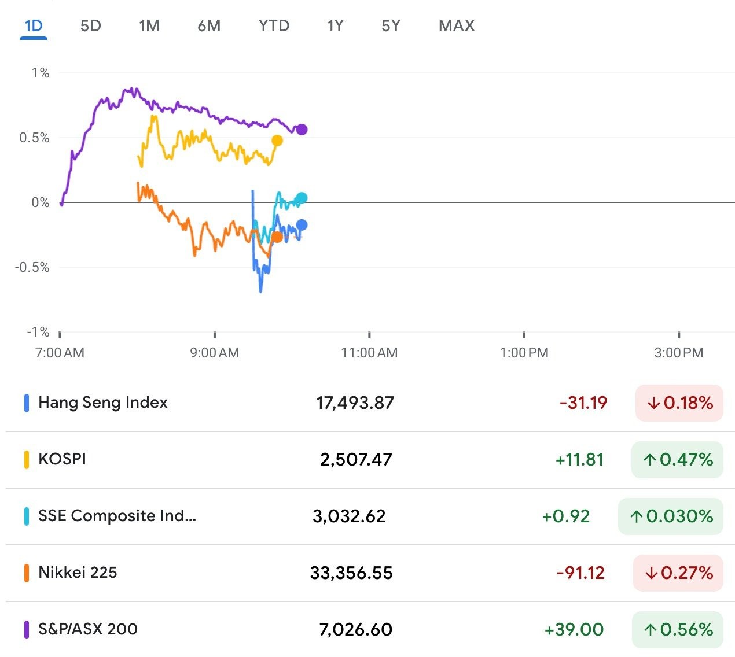Click the up arrow in SSE Composite badge
Viewport: 735px width, 657px height.
(637, 516)
